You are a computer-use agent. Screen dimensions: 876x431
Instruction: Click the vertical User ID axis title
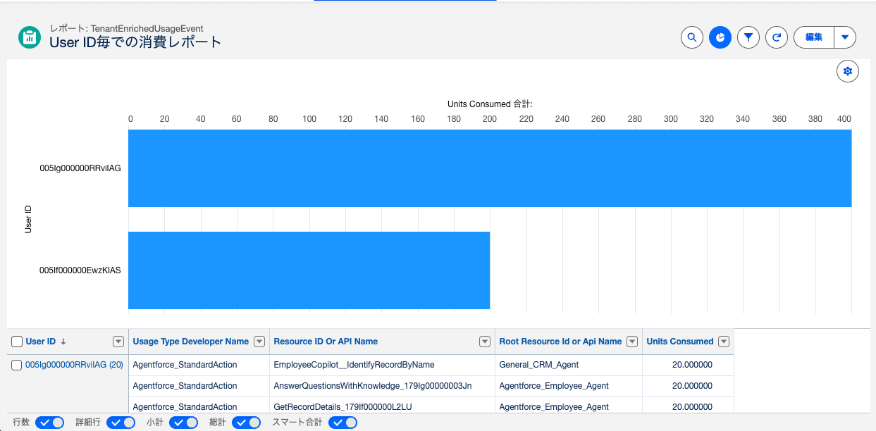[28, 219]
